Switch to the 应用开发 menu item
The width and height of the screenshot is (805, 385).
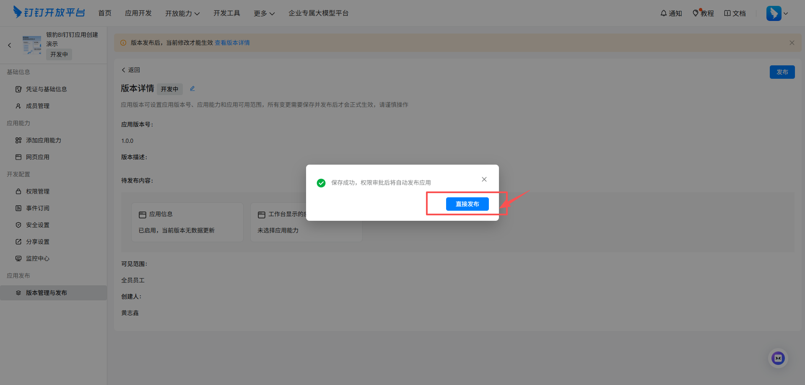[138, 13]
